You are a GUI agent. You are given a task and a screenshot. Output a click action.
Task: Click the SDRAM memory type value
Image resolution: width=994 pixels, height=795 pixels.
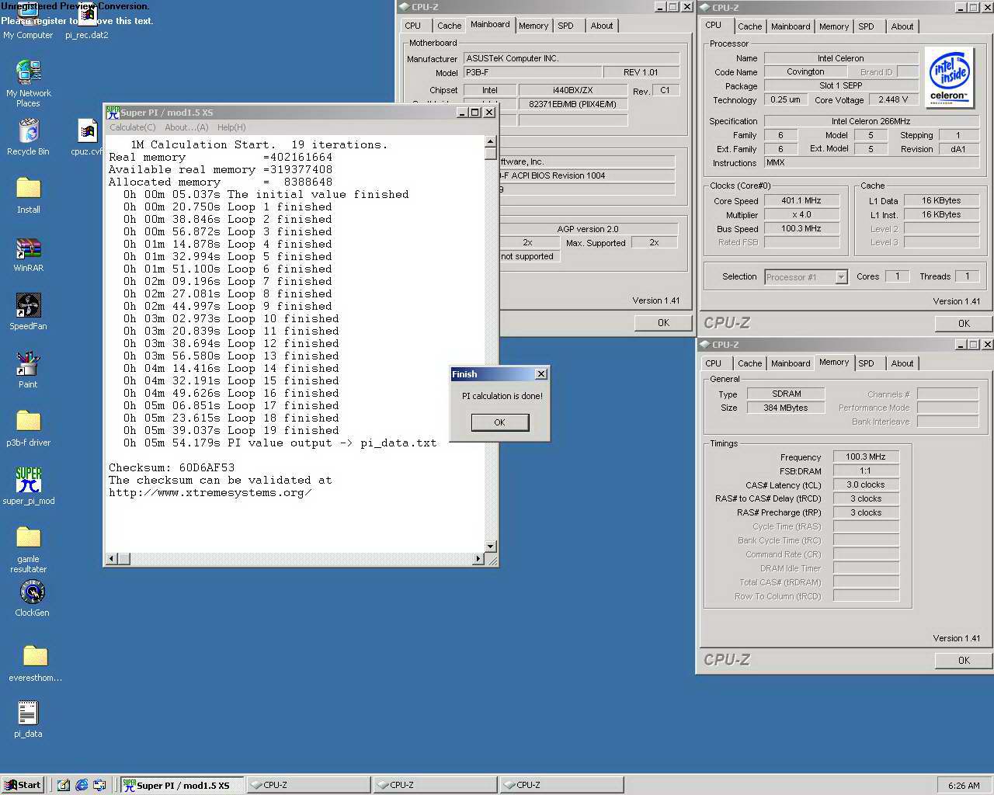pos(786,394)
